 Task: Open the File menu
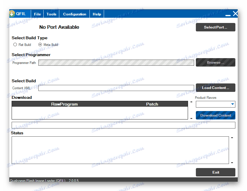37,14
